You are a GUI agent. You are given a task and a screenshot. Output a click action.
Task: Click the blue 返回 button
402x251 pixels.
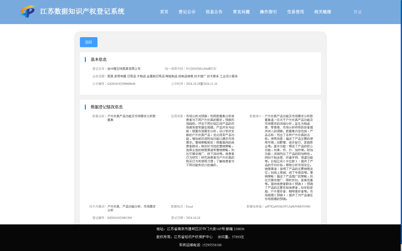pyautogui.click(x=89, y=42)
